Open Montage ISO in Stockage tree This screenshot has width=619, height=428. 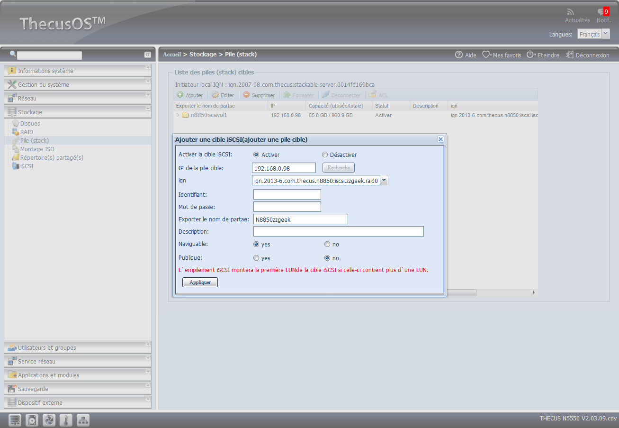pyautogui.click(x=37, y=149)
